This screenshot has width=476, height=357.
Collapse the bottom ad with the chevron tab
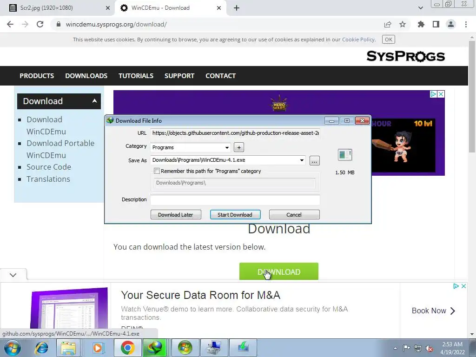13,275
